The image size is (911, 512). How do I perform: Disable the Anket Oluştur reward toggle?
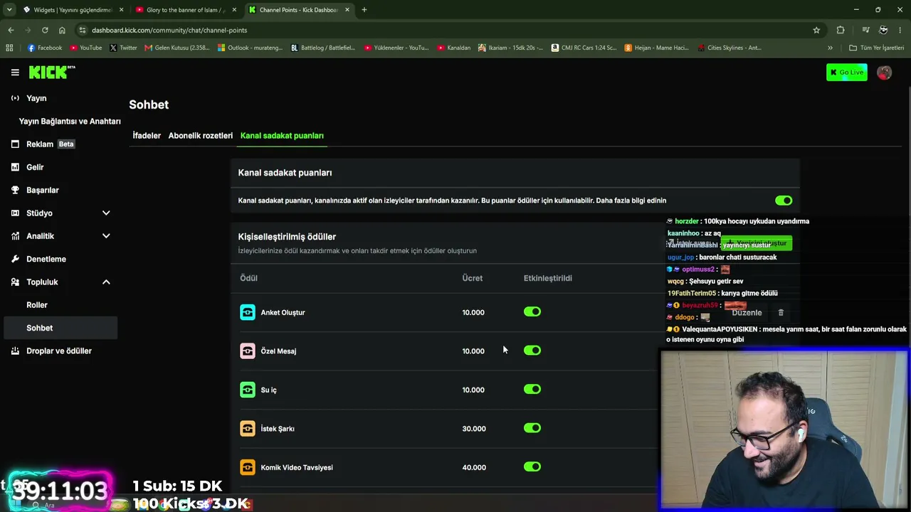click(532, 311)
